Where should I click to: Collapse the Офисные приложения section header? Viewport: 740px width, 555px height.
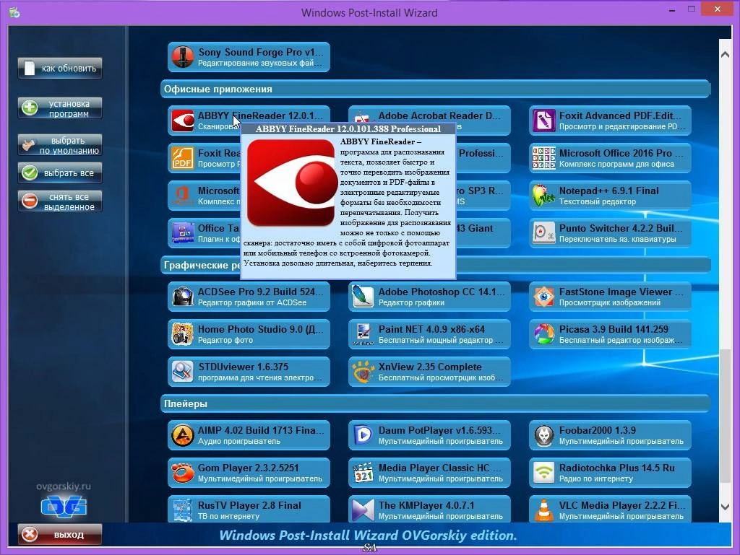(435, 89)
